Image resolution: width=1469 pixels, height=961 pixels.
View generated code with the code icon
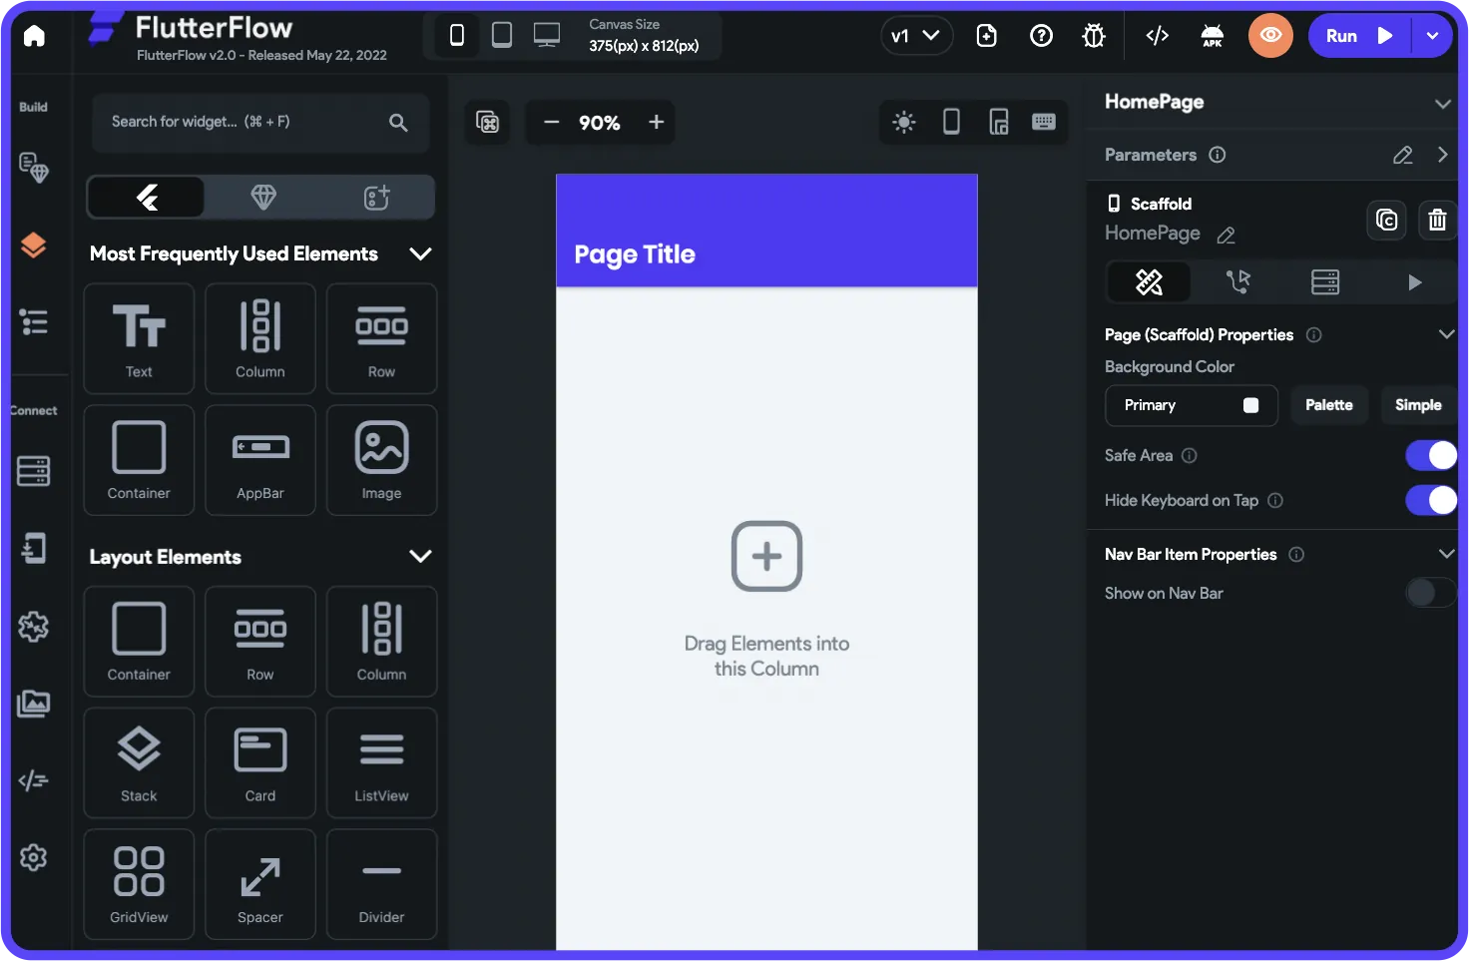[1158, 35]
